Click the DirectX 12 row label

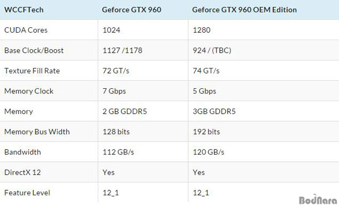[x=23, y=173]
